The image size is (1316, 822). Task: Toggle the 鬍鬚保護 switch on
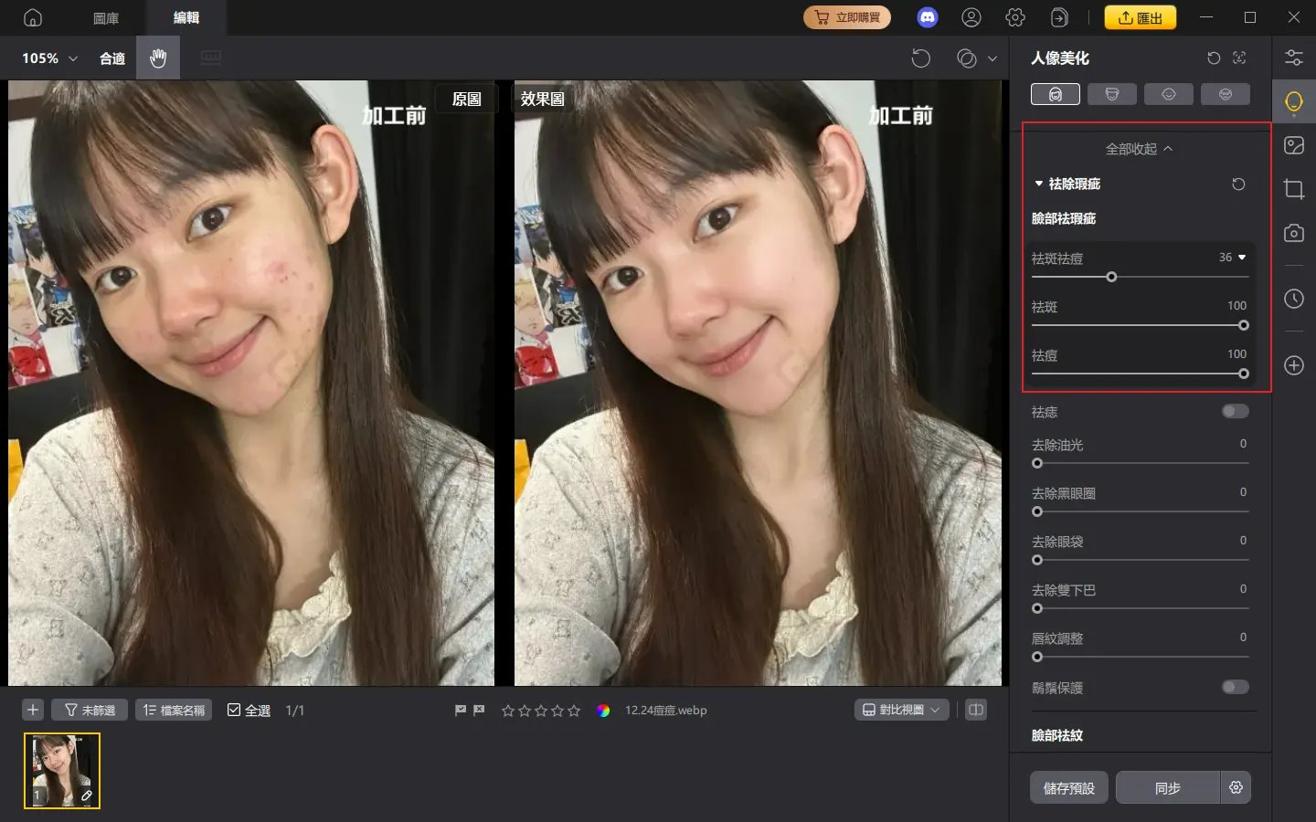tap(1235, 687)
